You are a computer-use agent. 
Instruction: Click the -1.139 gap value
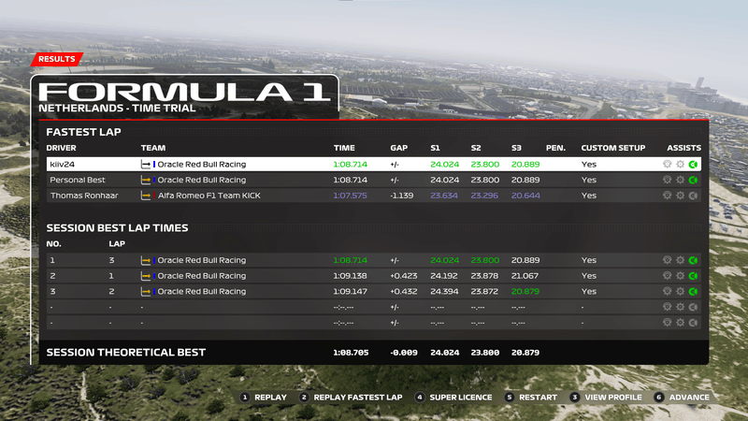[x=402, y=196]
